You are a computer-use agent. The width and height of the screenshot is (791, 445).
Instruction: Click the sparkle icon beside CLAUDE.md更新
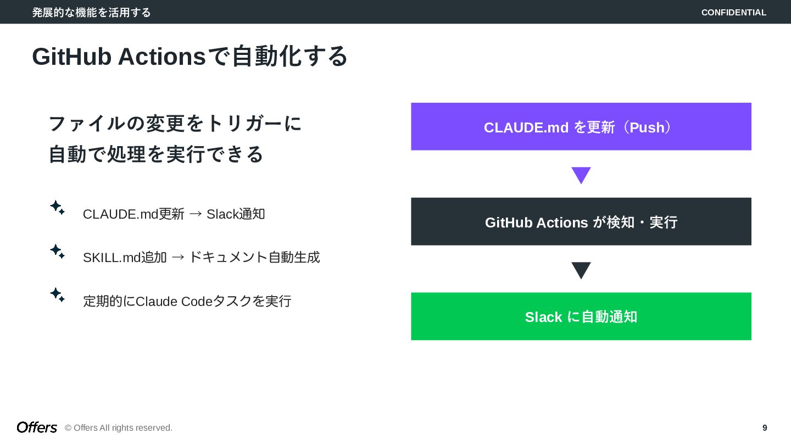point(57,208)
